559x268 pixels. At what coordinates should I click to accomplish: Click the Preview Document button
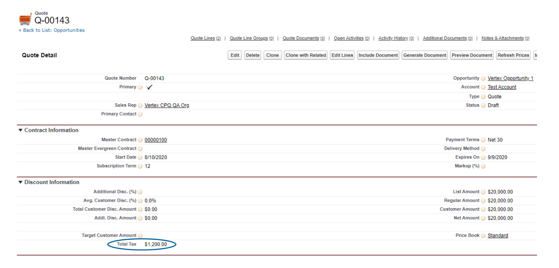tap(472, 55)
